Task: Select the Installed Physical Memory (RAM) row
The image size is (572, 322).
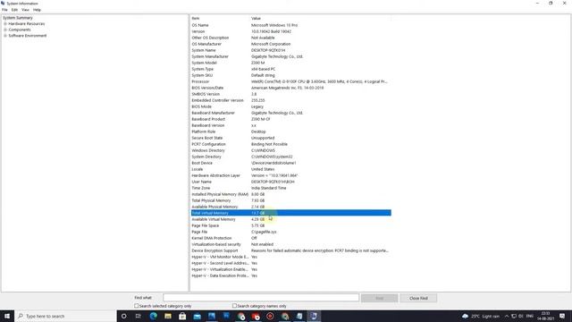Action: click(290, 194)
